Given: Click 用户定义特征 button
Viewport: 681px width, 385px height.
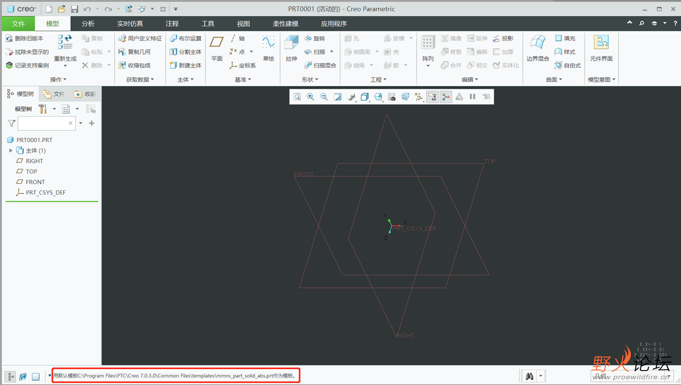Looking at the screenshot, I should tap(140, 39).
